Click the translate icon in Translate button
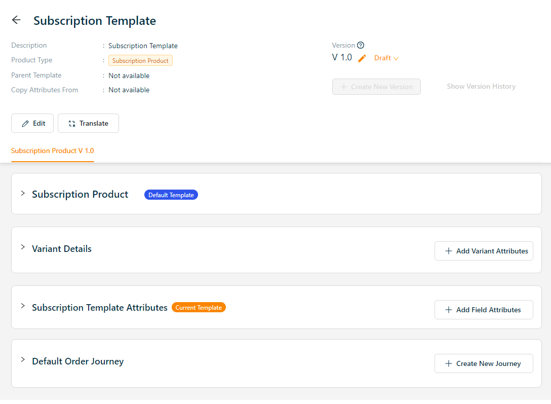This screenshot has height=404, width=551. point(72,124)
